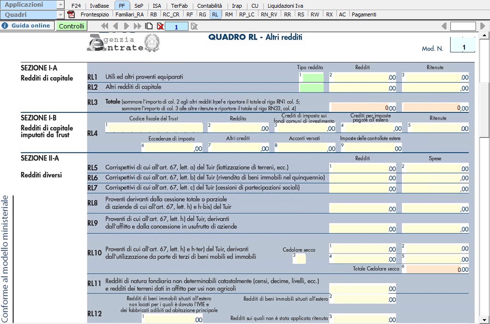Switch to the F24 tab
The height and width of the screenshot is (324, 490).
(x=76, y=6)
